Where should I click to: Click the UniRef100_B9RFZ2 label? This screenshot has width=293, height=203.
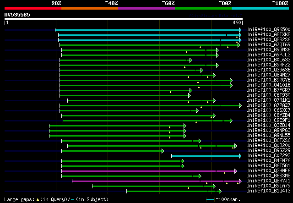pos(268,65)
